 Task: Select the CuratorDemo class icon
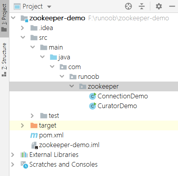(93, 106)
